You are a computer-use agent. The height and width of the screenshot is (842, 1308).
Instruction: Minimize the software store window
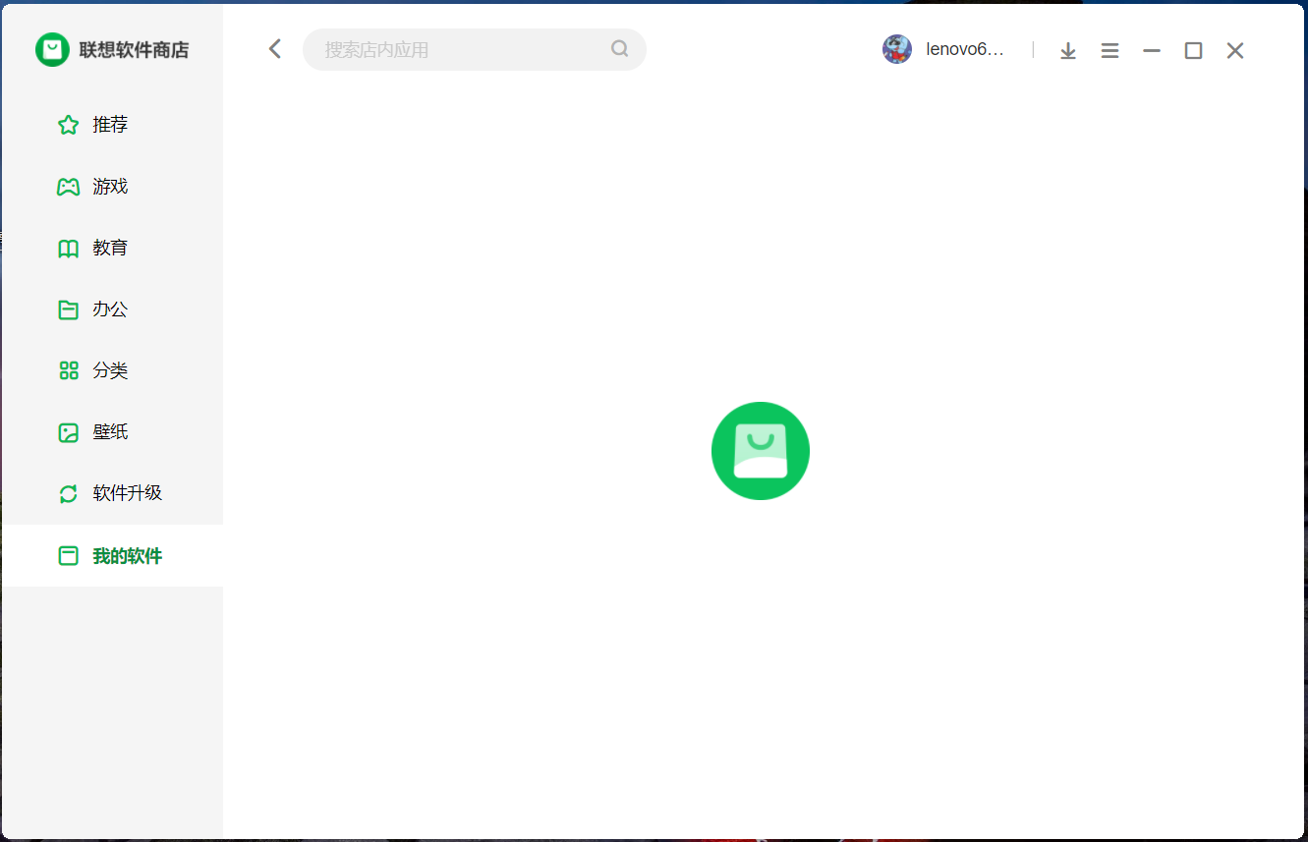pyautogui.click(x=1152, y=50)
